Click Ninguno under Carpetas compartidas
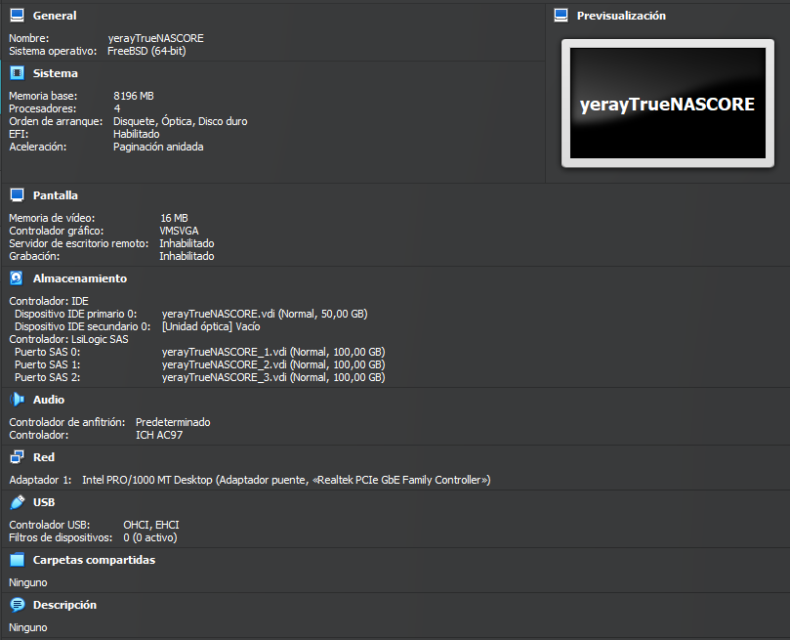 [28, 582]
